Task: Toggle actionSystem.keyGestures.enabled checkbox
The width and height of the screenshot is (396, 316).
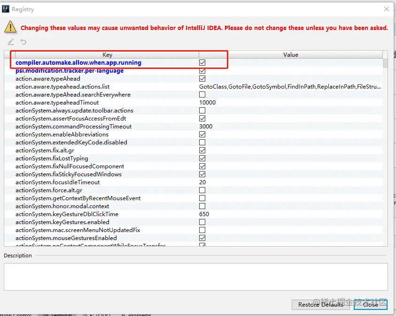Action: click(202, 222)
